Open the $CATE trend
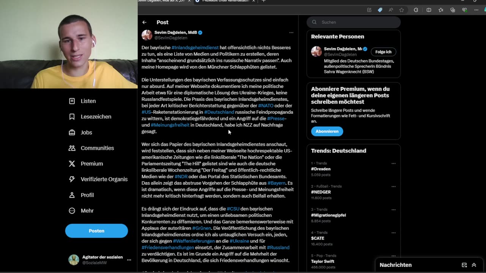 pos(317,238)
